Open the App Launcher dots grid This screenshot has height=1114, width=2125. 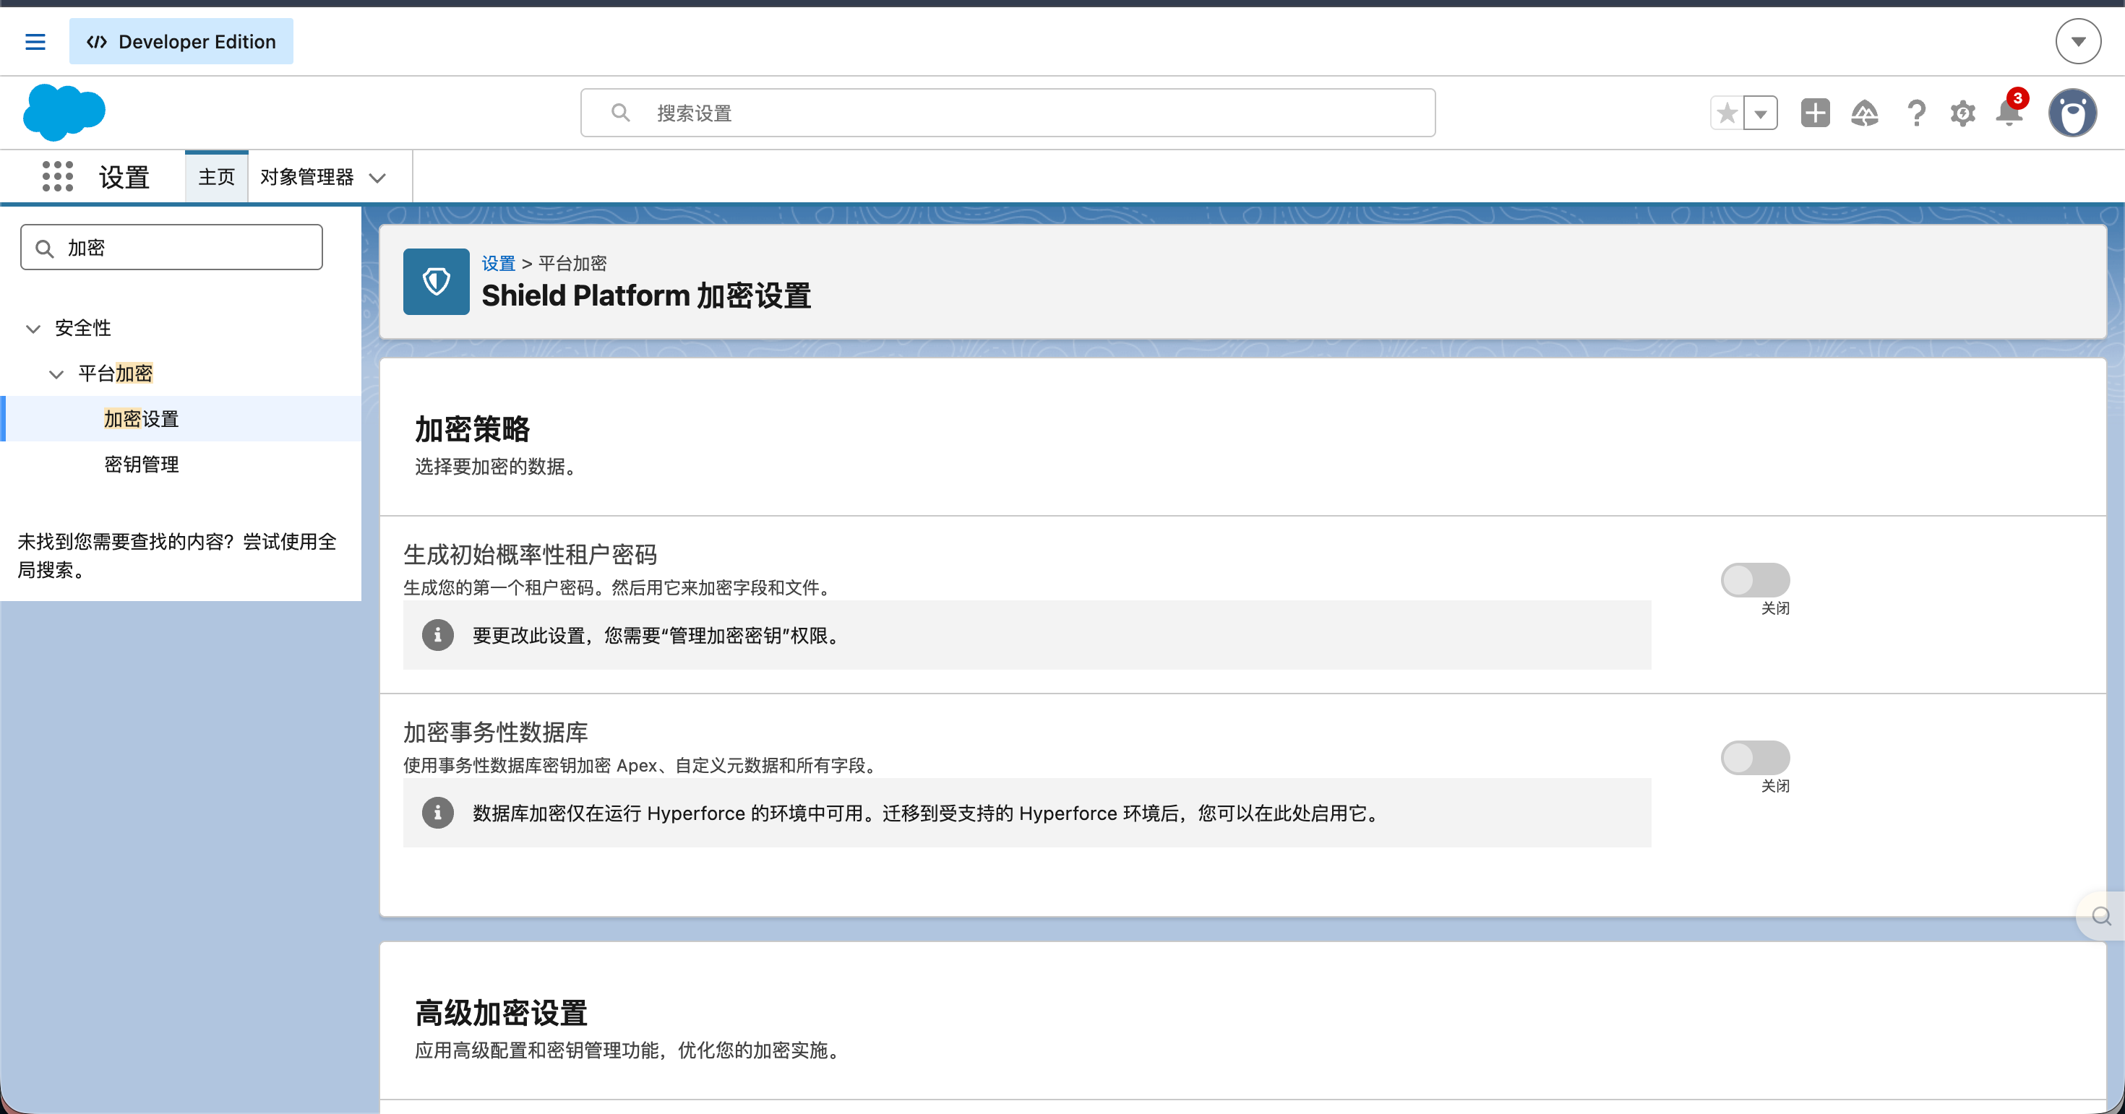click(57, 176)
